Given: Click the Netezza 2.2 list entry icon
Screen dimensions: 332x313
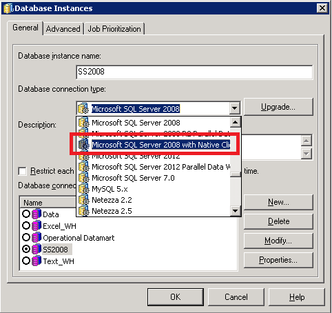Looking at the screenshot, I should pos(83,200).
